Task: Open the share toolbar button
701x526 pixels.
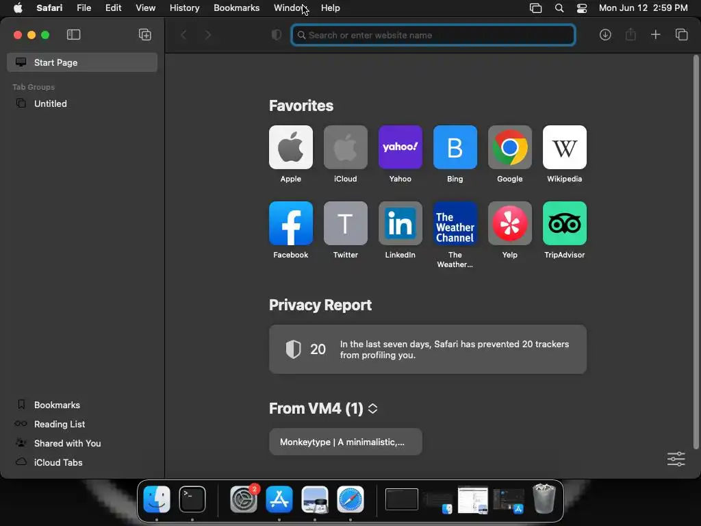Action: pyautogui.click(x=630, y=34)
